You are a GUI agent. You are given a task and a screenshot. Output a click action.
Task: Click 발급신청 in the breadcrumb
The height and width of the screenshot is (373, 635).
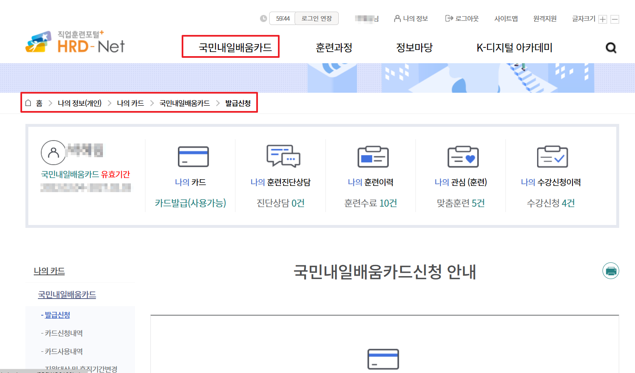238,103
